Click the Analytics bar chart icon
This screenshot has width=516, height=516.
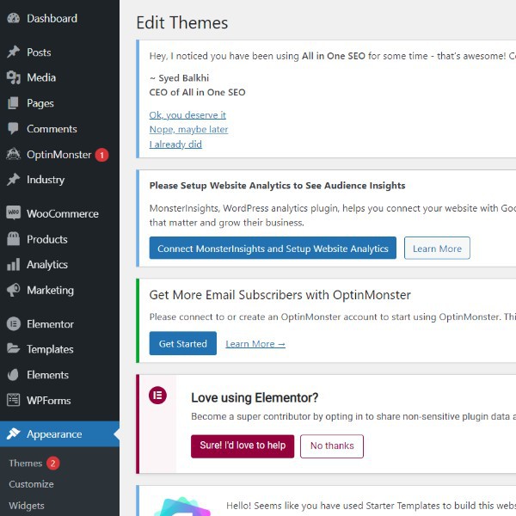pyautogui.click(x=14, y=264)
